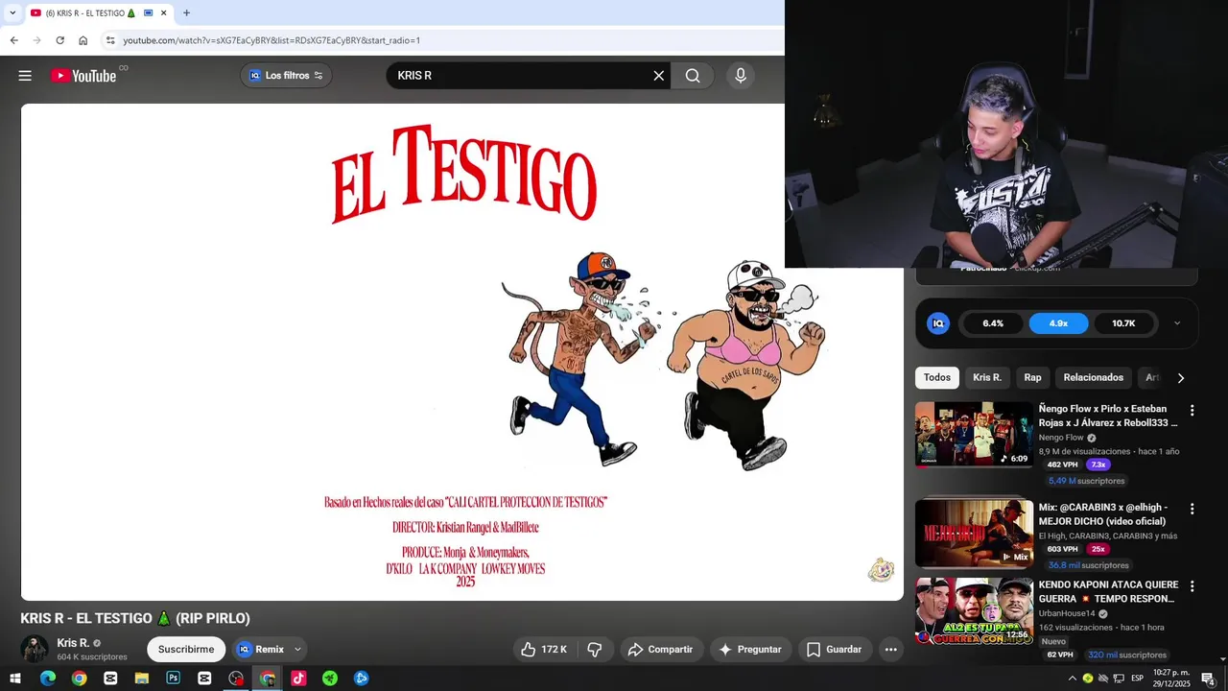
Task: Expand the Remix dropdown arrow
Action: point(297,650)
